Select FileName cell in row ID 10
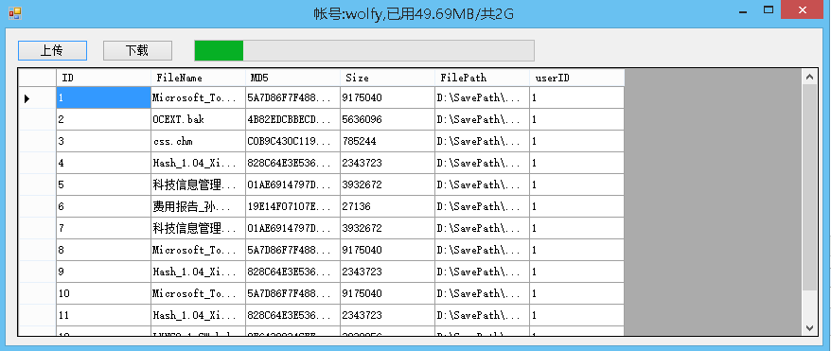831x351 pixels. tap(198, 293)
